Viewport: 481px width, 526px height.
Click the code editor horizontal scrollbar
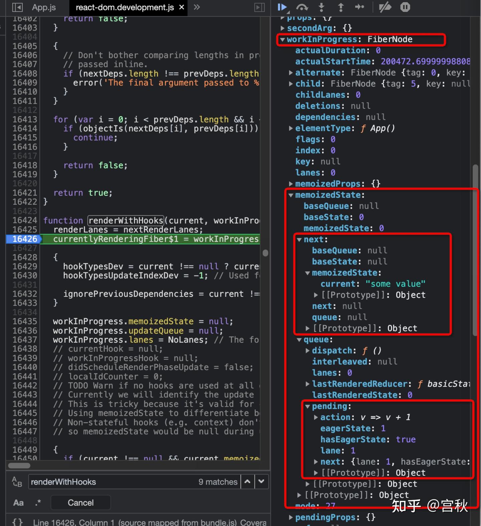pyautogui.click(x=19, y=465)
